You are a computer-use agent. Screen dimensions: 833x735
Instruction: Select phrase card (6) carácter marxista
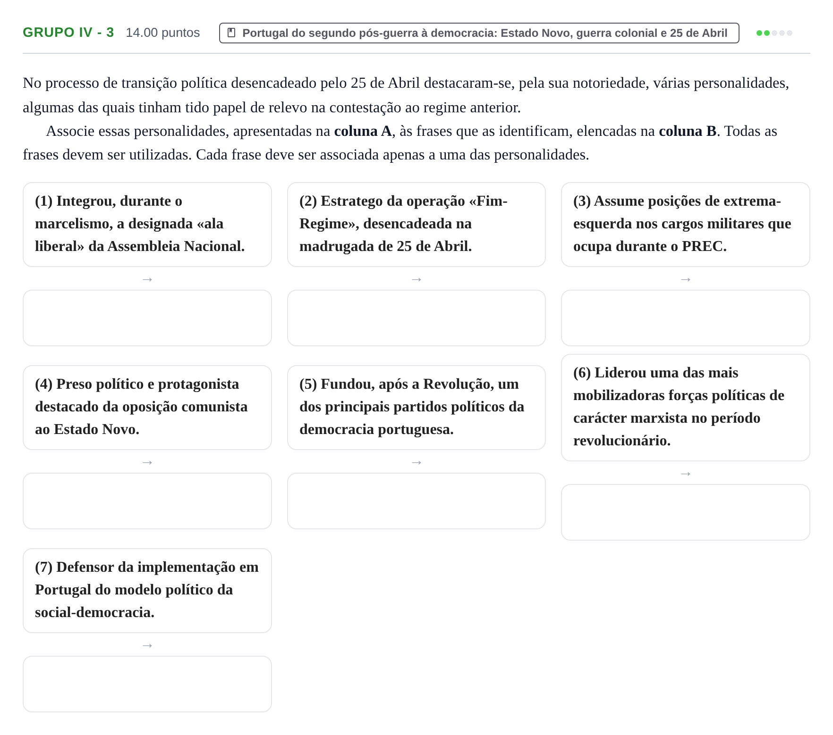click(x=686, y=408)
